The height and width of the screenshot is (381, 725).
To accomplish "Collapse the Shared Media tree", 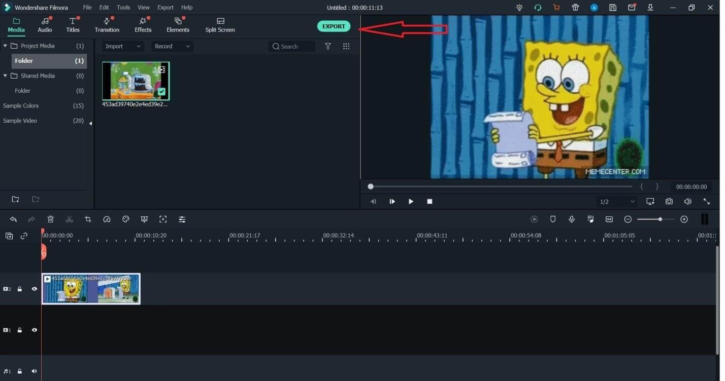I will (x=5, y=75).
